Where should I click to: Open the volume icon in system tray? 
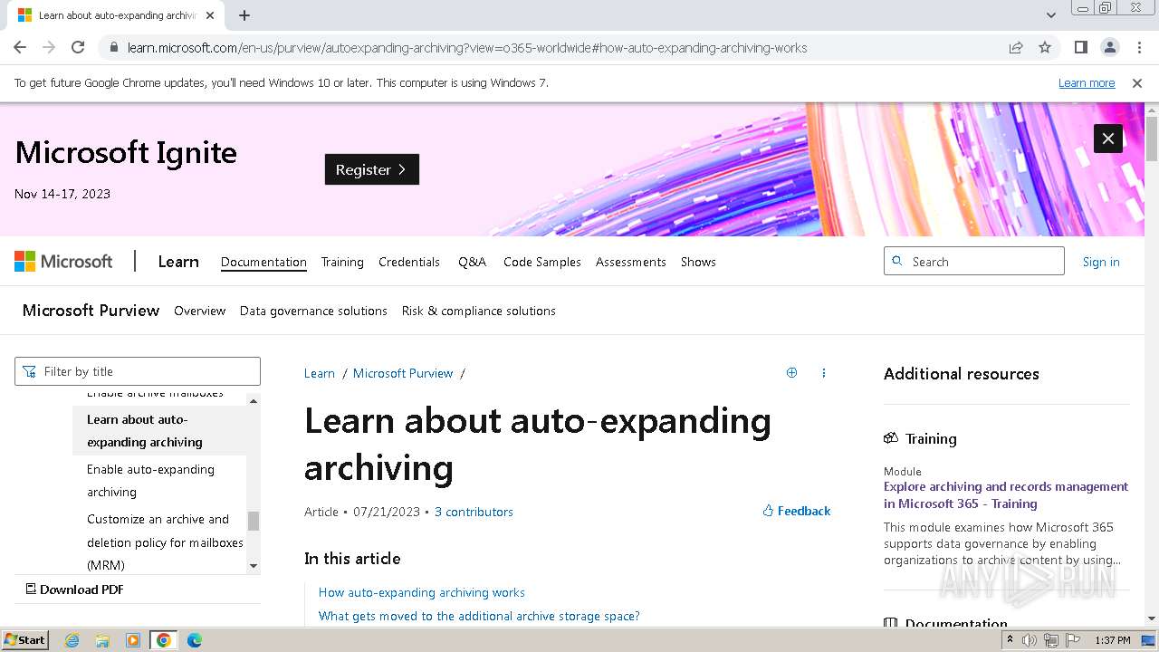tap(1029, 640)
